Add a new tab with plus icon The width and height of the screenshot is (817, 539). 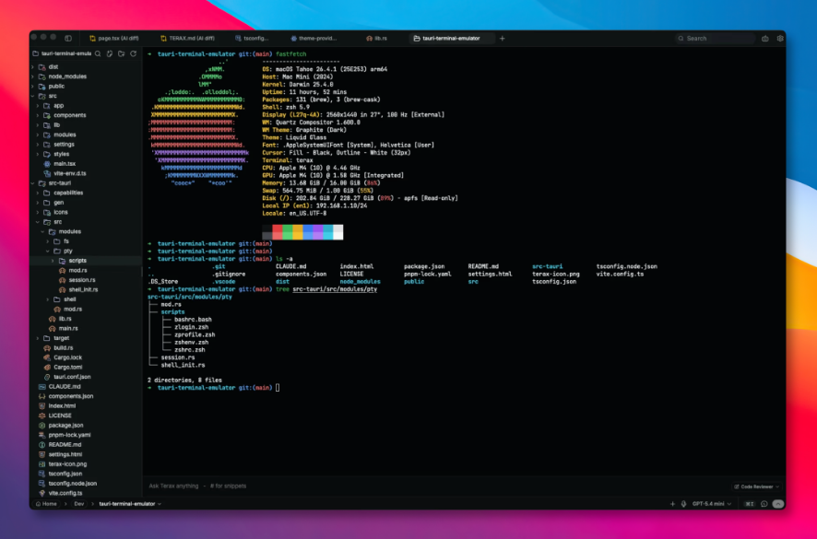(x=503, y=38)
